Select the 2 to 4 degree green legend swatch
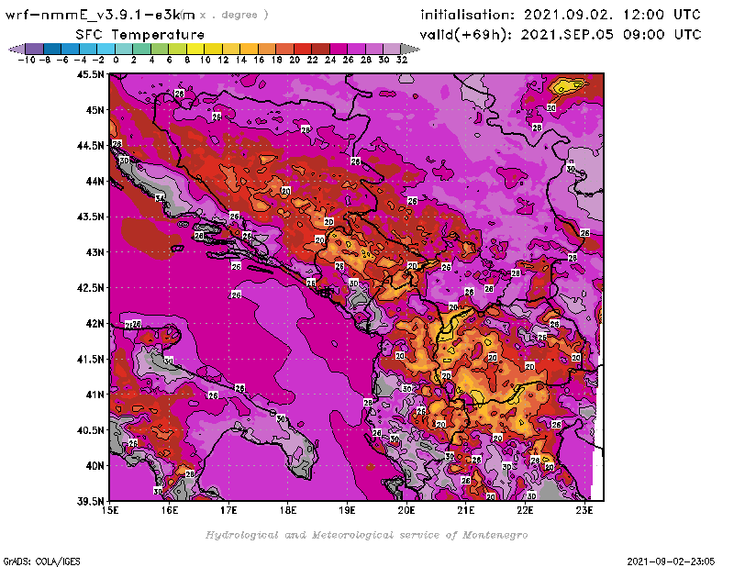The image size is (734, 567). 142,49
